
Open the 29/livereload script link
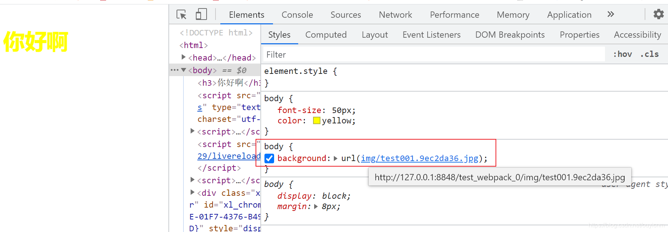(x=229, y=156)
